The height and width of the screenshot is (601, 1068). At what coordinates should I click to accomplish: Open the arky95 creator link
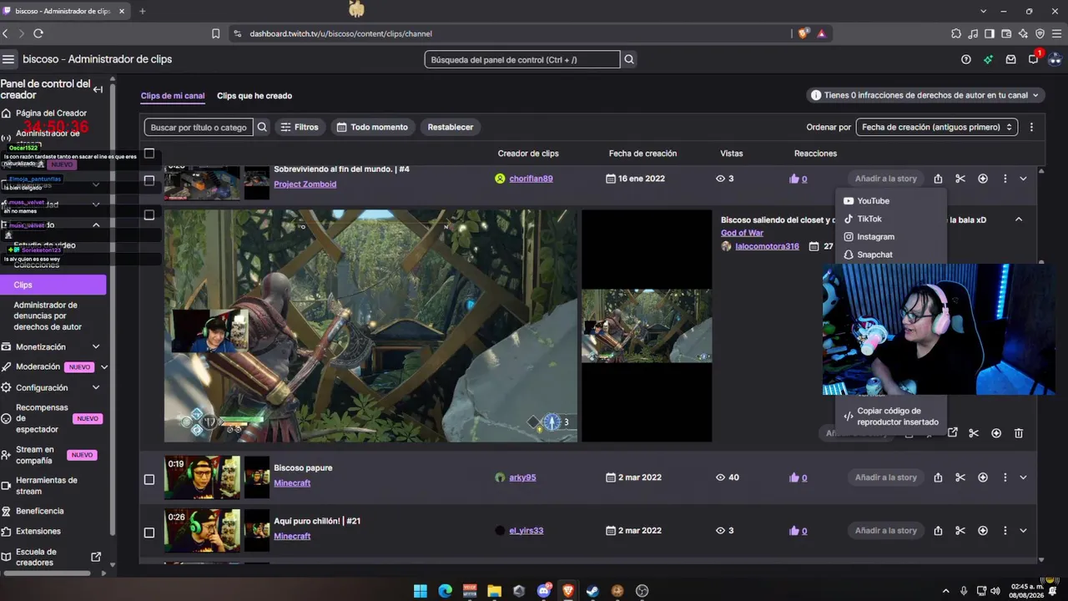(x=522, y=477)
